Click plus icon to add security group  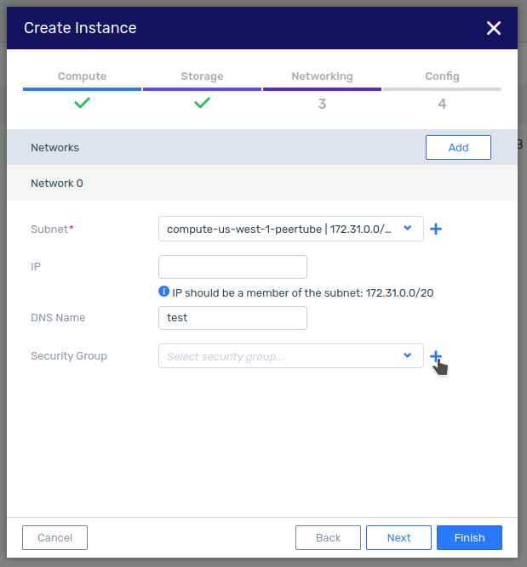(436, 356)
